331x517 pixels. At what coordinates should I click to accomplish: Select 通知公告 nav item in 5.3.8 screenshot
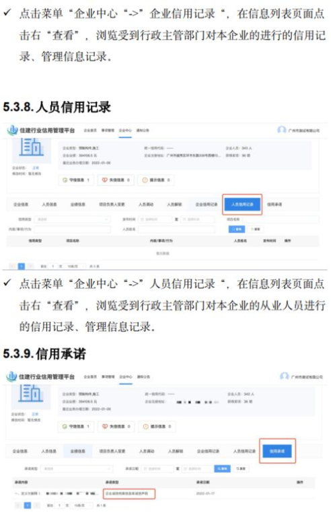pyautogui.click(x=143, y=131)
